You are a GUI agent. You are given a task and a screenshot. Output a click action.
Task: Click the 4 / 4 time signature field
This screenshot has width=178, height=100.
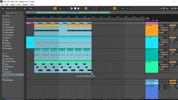tap(19, 8)
